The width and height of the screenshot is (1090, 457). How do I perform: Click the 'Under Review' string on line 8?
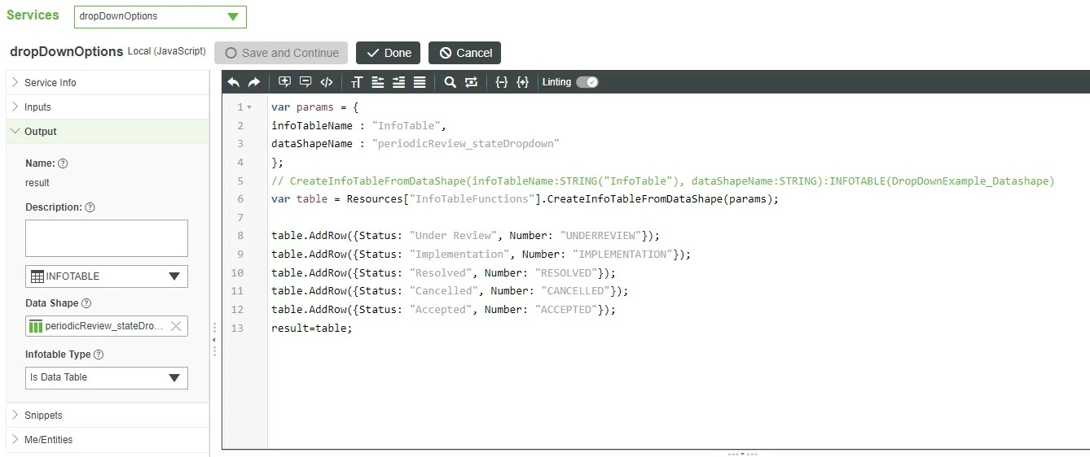click(454, 236)
